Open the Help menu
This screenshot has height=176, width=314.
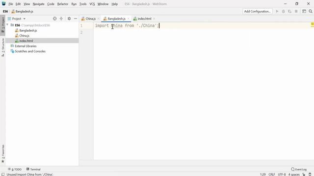tap(114, 4)
